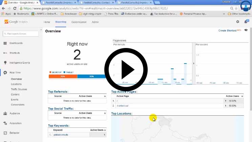This screenshot has width=252, height=142.
Task: Collapse the left sidebar with arrow
Action: (x=41, y=30)
